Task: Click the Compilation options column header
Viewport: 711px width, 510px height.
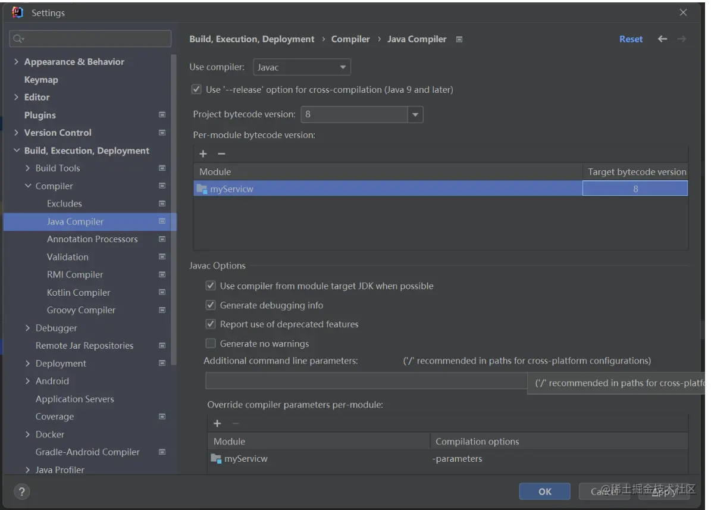Action: click(x=559, y=442)
